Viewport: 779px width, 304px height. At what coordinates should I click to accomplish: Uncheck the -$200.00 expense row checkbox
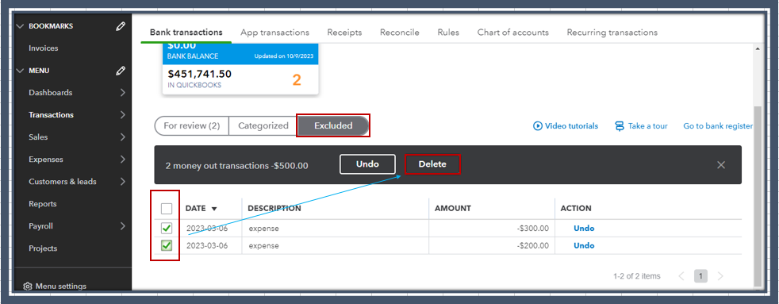[x=167, y=245]
